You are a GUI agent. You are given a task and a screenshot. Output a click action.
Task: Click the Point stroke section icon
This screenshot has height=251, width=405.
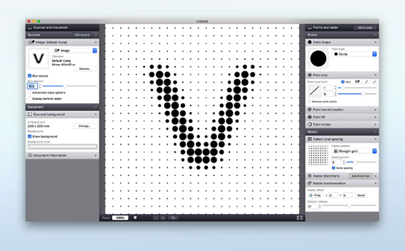coord(309,124)
